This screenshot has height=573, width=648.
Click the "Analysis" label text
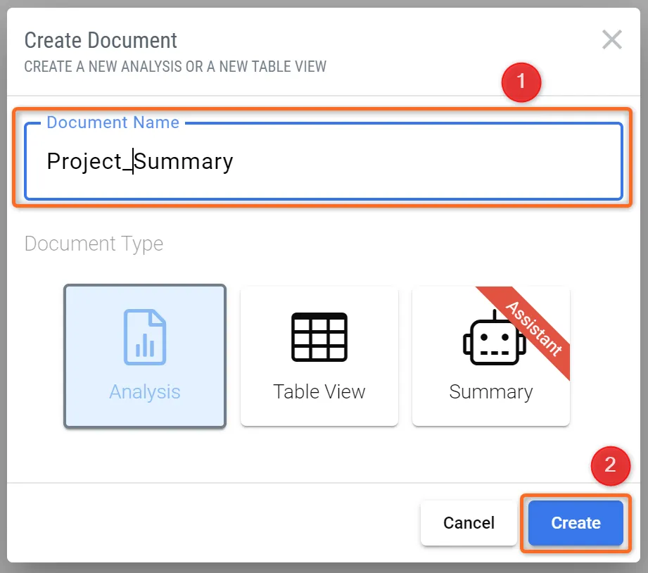tap(145, 392)
